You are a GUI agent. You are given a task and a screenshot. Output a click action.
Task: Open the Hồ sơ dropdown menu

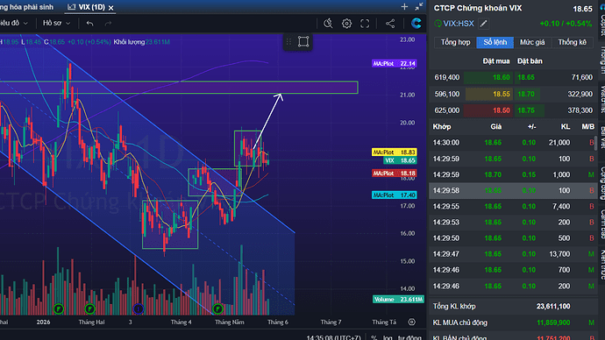click(56, 23)
